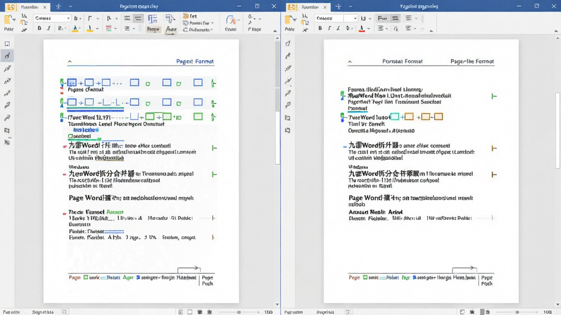Click the 'Pagert Format' header link in left document
The image size is (561, 315).
(195, 61)
